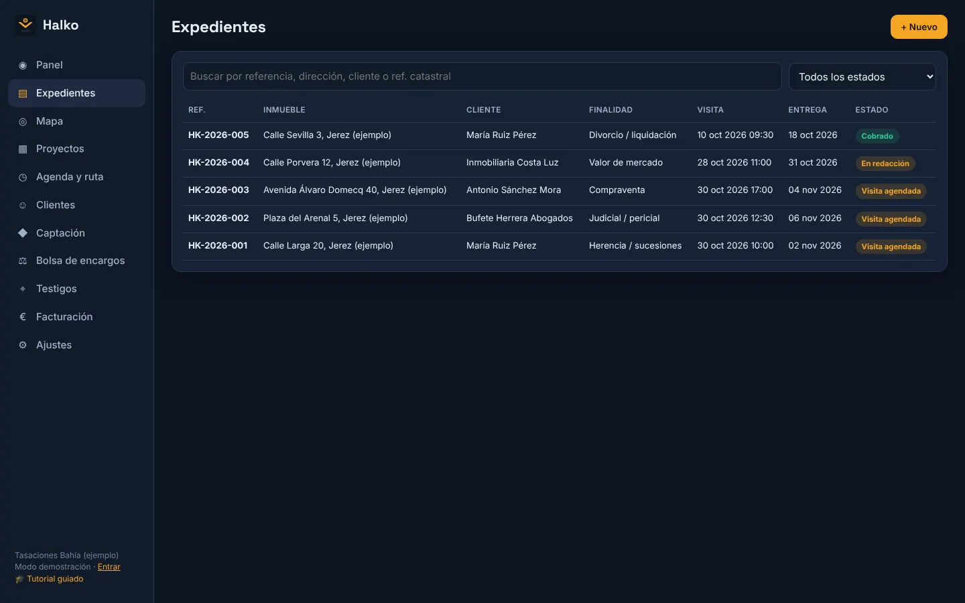This screenshot has height=603, width=965.
Task: Click the Agenda y ruta clock icon
Action: (23, 177)
